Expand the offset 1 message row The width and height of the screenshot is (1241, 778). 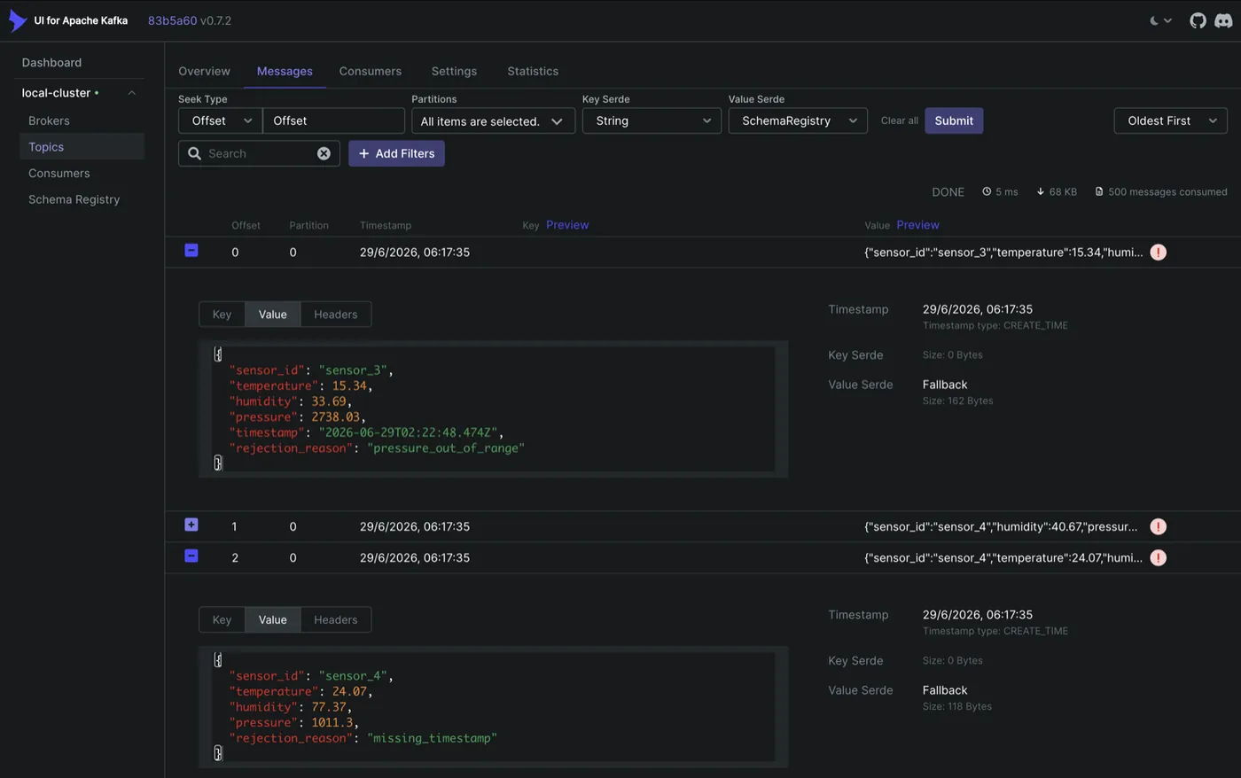tap(191, 525)
